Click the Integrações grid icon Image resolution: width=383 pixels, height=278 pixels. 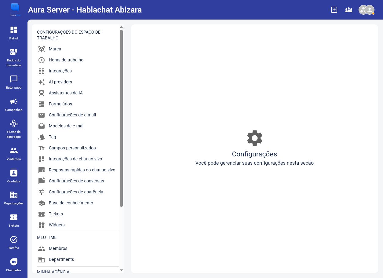(x=42, y=71)
